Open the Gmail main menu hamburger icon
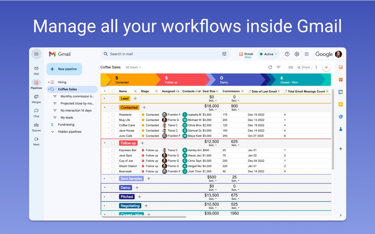The image size is (375, 234). [x=36, y=54]
